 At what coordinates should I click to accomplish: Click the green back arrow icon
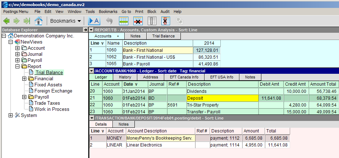pyautogui.click(x=6, y=21)
